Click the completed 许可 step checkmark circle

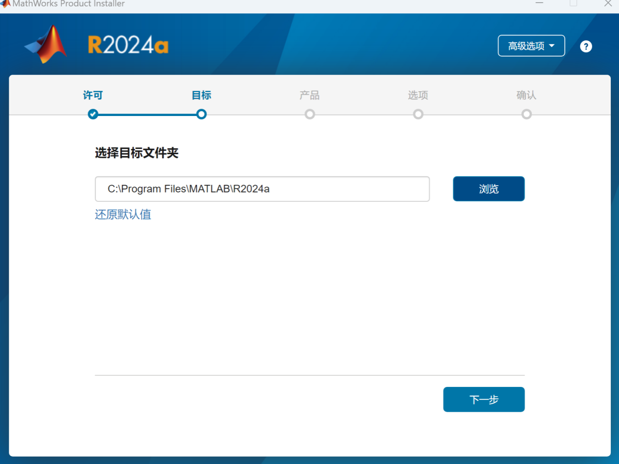93,114
